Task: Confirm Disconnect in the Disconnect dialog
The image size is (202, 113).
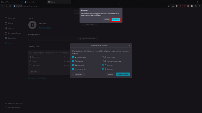Action: [116, 20]
